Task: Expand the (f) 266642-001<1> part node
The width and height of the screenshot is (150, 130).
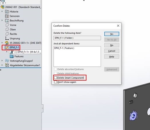Action: 2,42
